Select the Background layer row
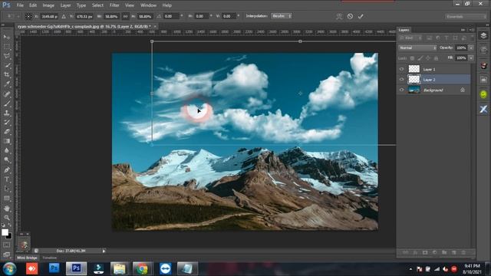Screen dimensions: 491x276 pyautogui.click(x=434, y=90)
